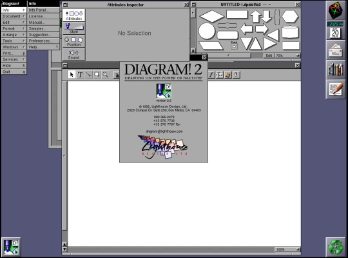The width and height of the screenshot is (348, 258).
Task: Open the Document menu
Action: pos(14,16)
